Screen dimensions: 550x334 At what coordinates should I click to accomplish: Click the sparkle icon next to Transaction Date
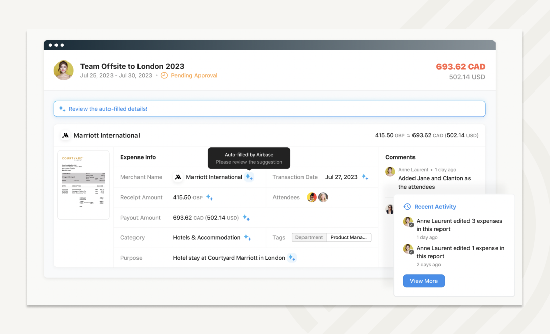tap(365, 177)
